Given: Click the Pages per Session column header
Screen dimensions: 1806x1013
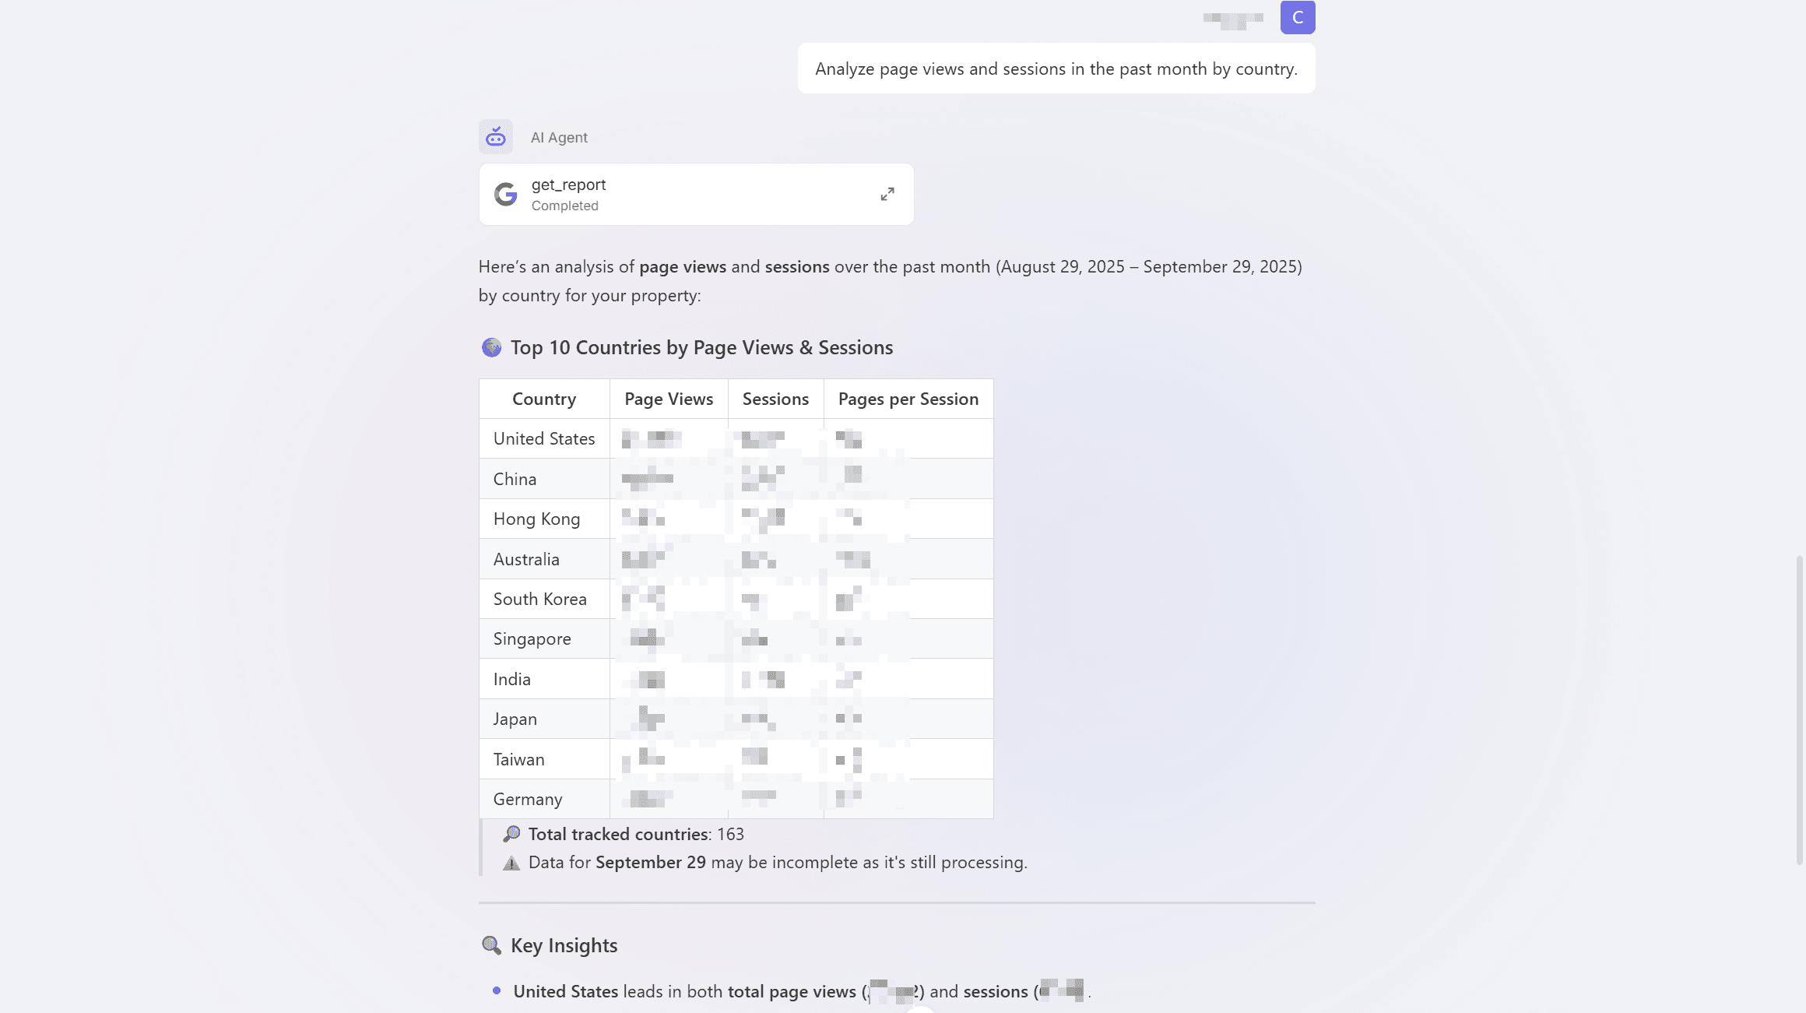Looking at the screenshot, I should pos(908,399).
